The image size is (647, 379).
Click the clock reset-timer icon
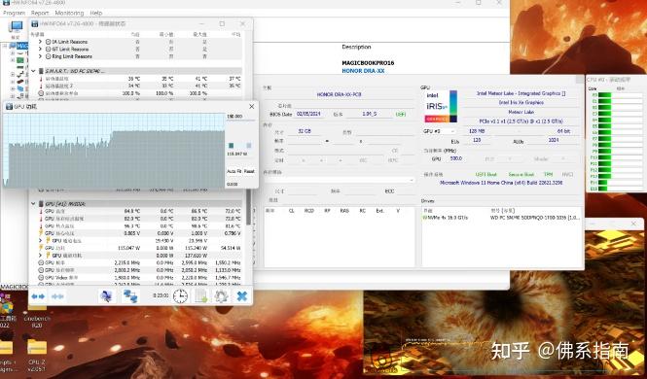(x=180, y=295)
